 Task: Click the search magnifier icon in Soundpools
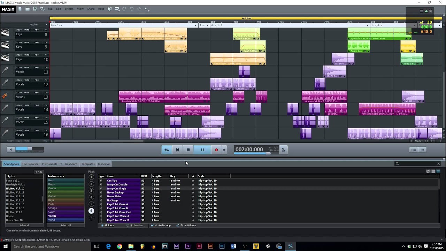tap(397, 164)
